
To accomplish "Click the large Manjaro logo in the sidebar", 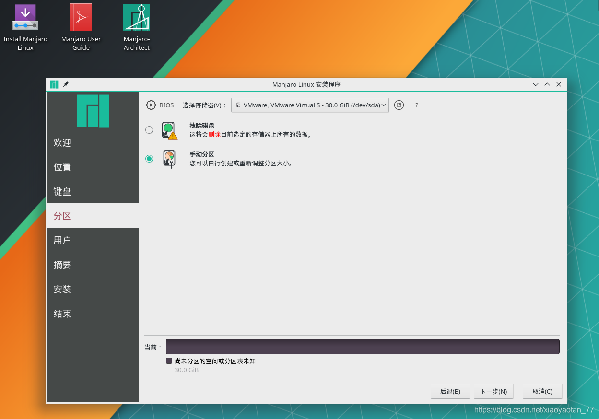I will point(93,111).
